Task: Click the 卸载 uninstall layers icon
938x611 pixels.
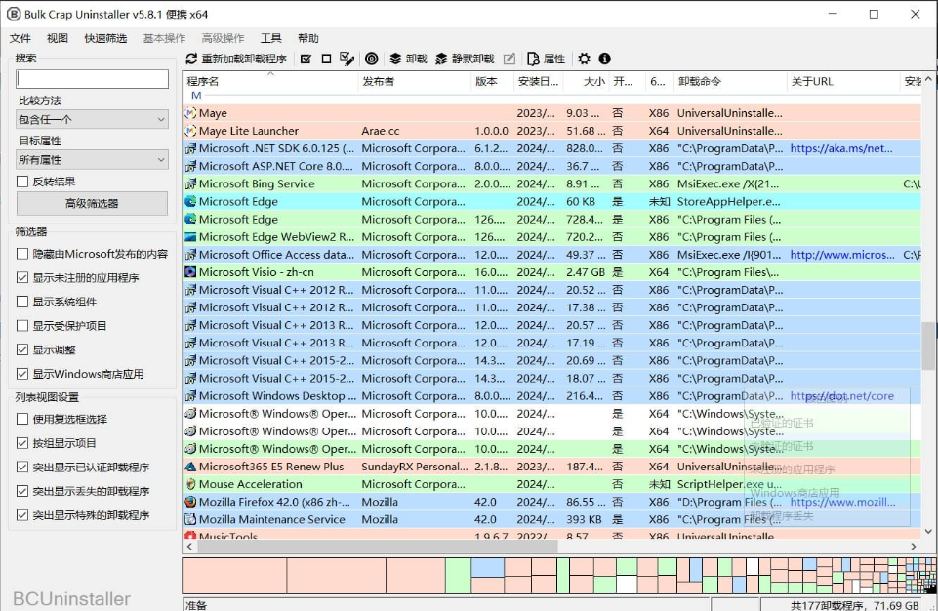Action: (395, 59)
